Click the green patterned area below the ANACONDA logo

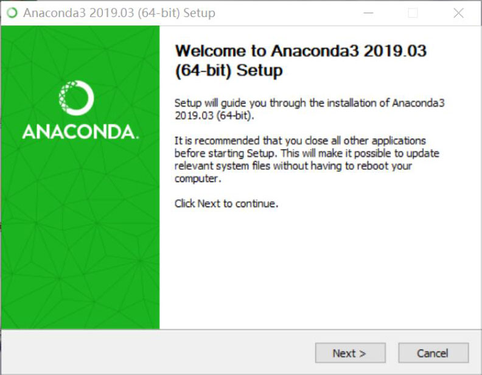[x=80, y=244]
